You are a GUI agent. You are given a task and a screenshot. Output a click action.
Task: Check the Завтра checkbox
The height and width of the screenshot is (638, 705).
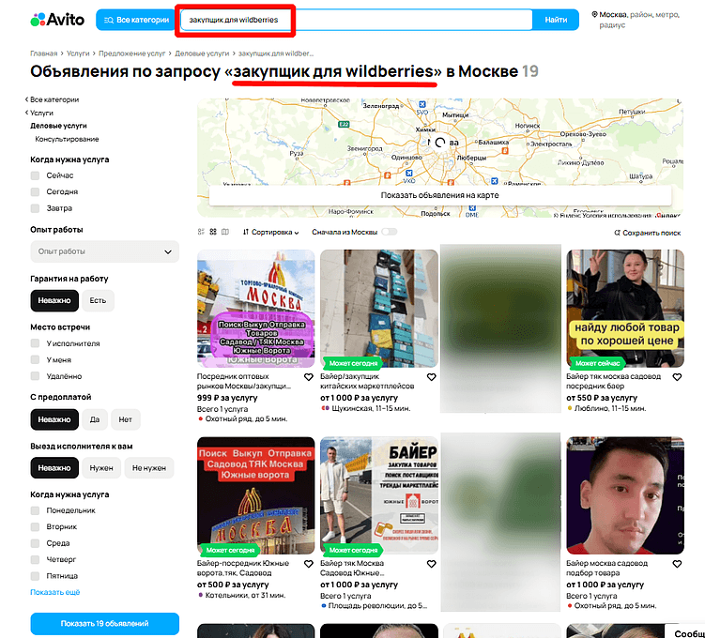tap(35, 208)
